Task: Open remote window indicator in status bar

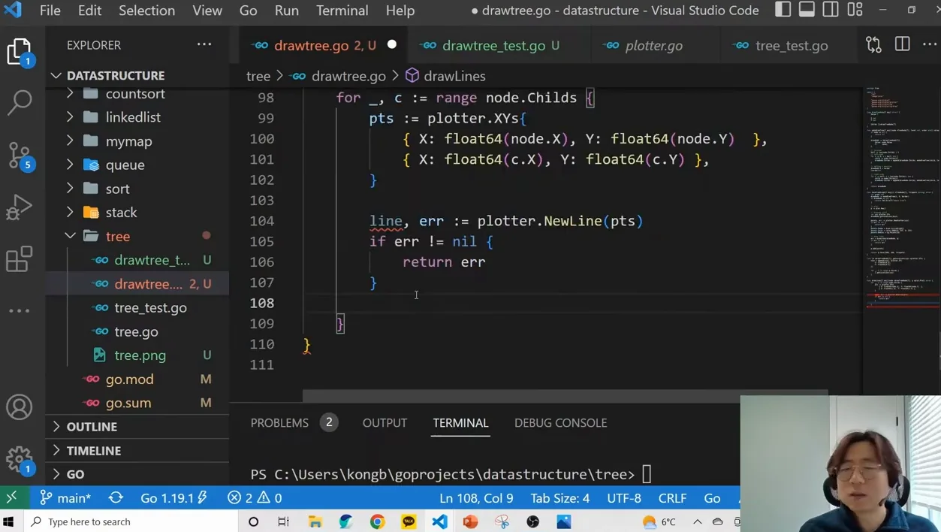Action: point(12,497)
